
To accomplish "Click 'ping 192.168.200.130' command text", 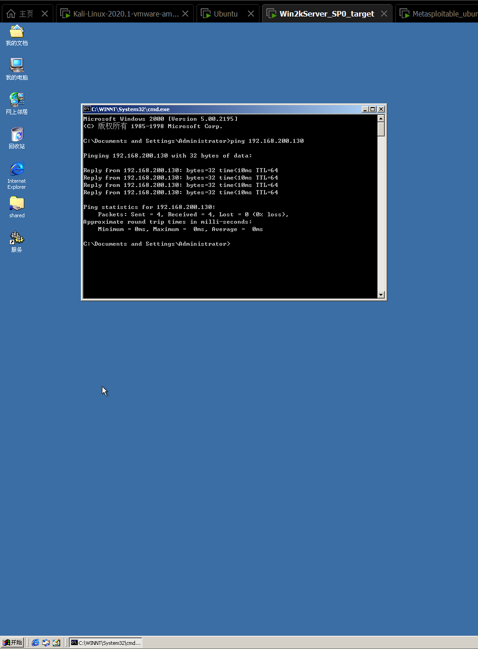I will 267,141.
